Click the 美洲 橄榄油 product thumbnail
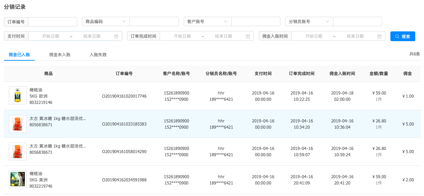424x196 pixels. tap(18, 179)
